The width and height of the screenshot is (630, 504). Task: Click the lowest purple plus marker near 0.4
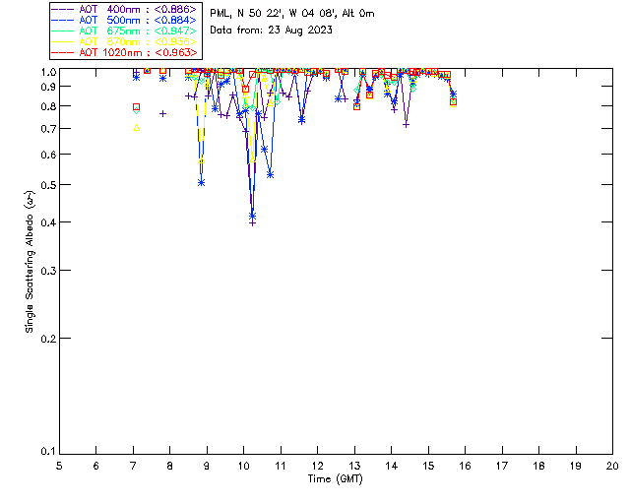point(252,223)
